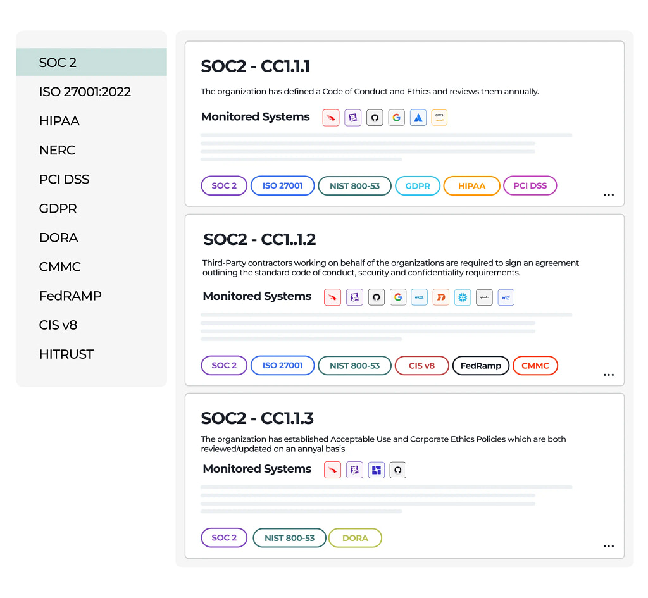648x598 pixels.
Task: Select the Okta system icon
Action: click(419, 297)
